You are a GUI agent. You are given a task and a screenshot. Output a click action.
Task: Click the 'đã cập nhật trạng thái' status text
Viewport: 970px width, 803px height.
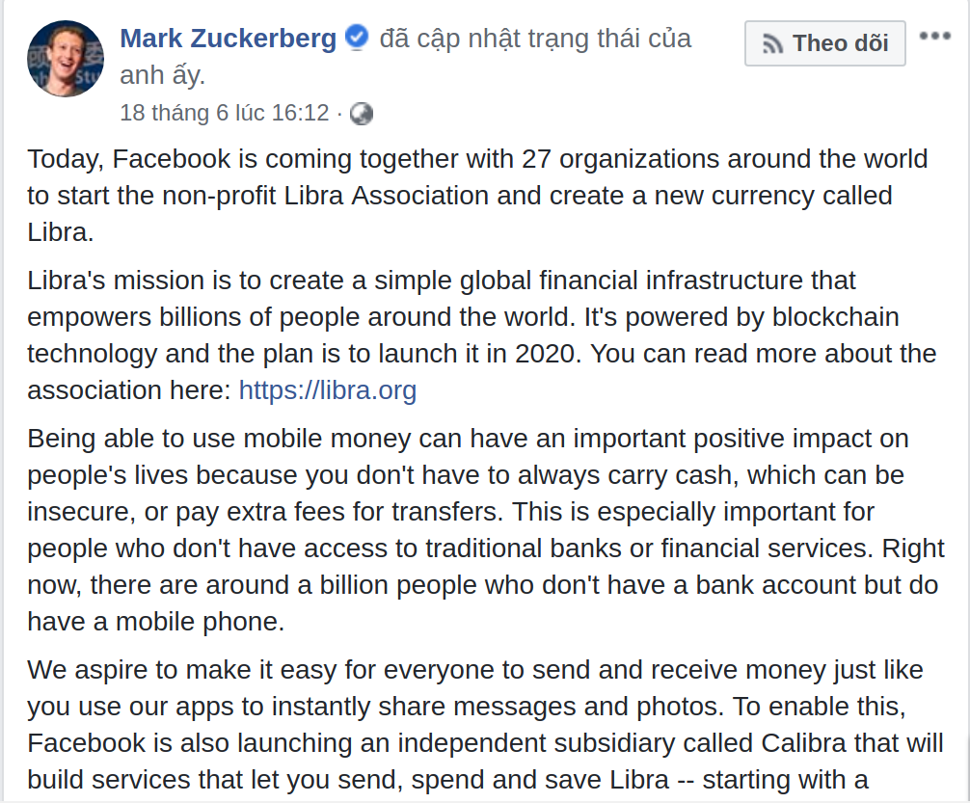(535, 40)
